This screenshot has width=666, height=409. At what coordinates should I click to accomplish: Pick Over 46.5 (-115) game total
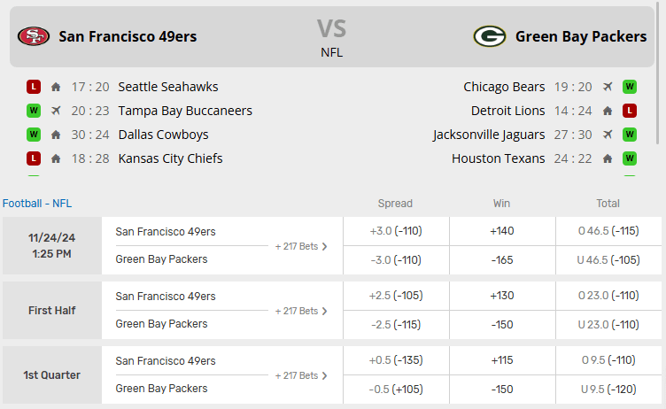click(x=608, y=231)
